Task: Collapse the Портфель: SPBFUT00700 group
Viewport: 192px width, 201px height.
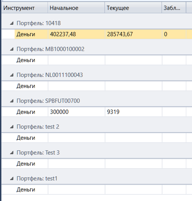Action: [12, 101]
